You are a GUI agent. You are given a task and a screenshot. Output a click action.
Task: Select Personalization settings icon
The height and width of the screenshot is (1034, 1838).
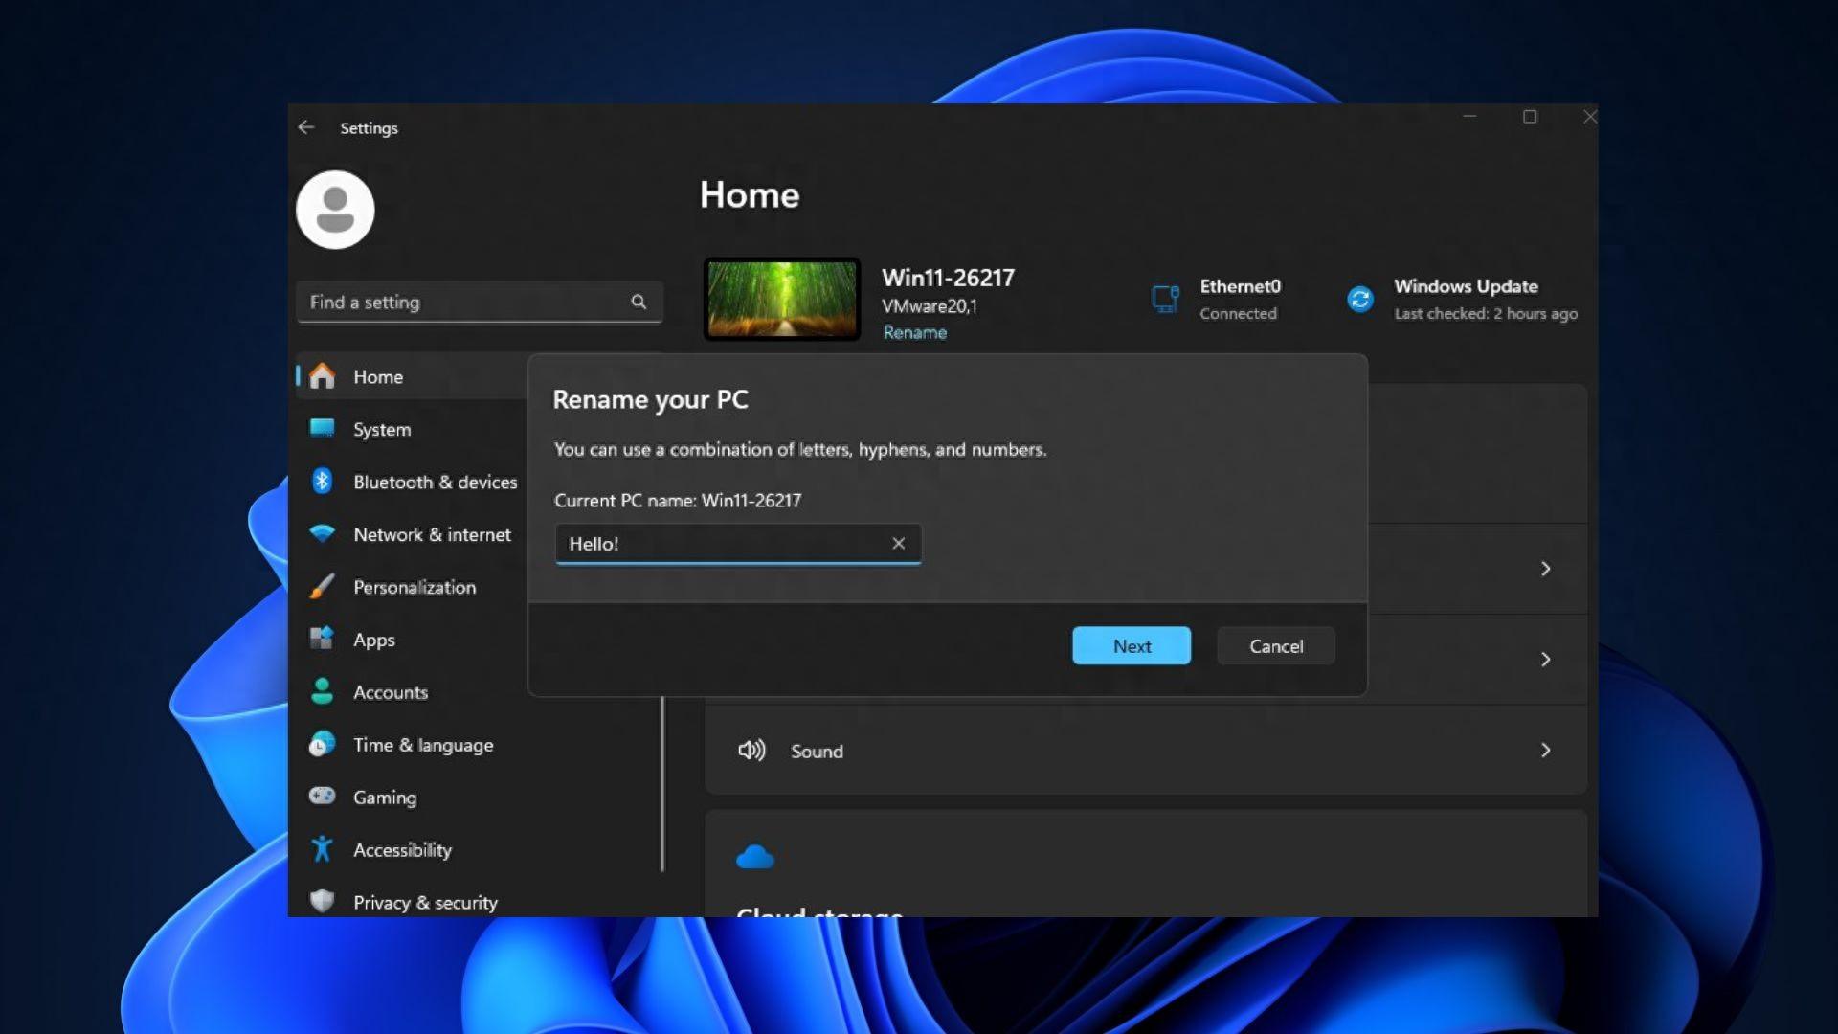tap(324, 586)
